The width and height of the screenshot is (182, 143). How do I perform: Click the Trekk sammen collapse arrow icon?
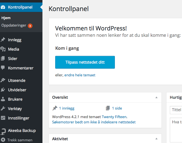coord(3,140)
